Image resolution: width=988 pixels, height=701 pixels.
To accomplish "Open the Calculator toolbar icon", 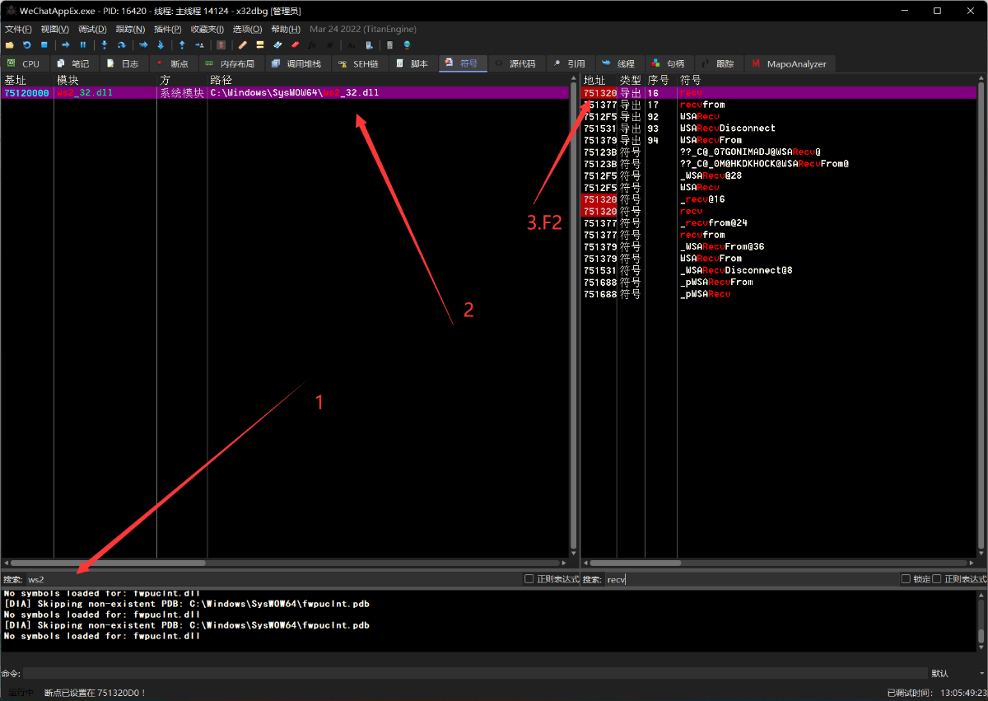I will pyautogui.click(x=389, y=44).
